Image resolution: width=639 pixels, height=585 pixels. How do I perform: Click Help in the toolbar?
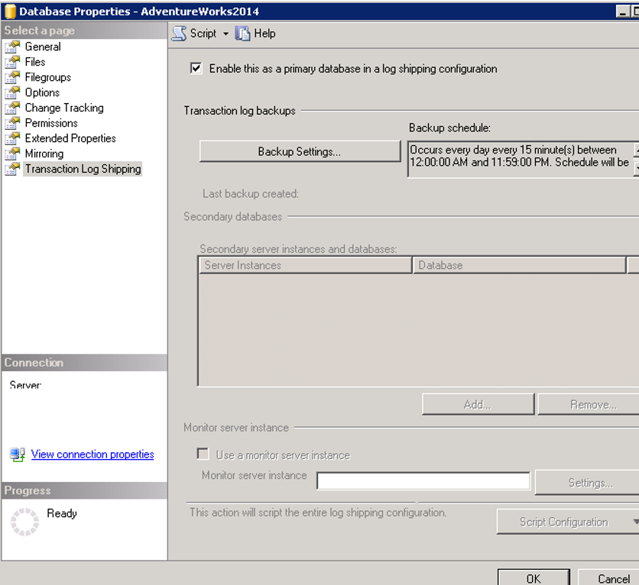265,34
